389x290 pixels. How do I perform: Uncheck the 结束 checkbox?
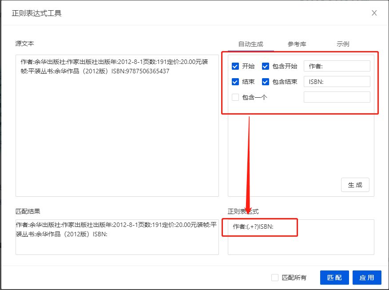tap(235, 82)
